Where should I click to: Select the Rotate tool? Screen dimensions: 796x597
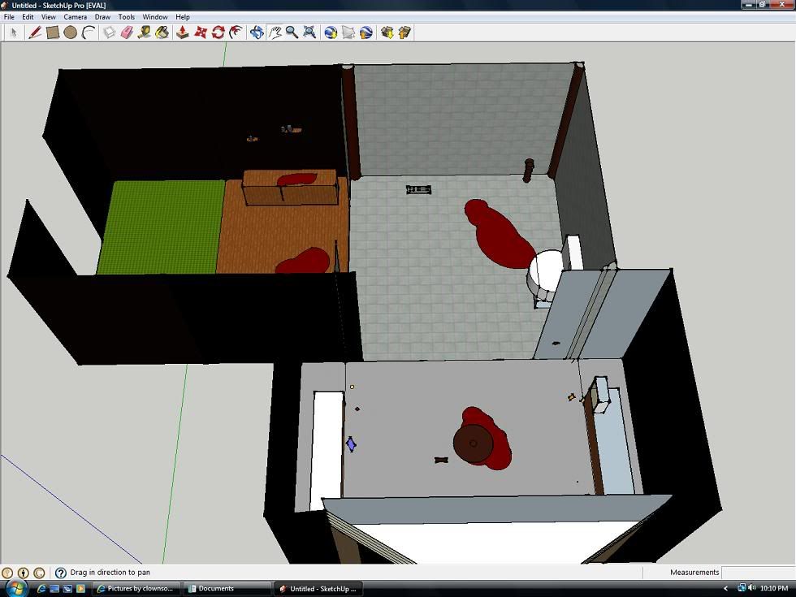coord(218,32)
